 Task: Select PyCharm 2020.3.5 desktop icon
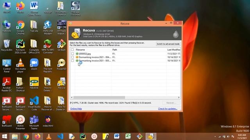20,47
